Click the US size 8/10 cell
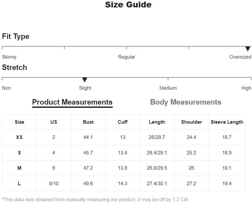 pos(54,183)
